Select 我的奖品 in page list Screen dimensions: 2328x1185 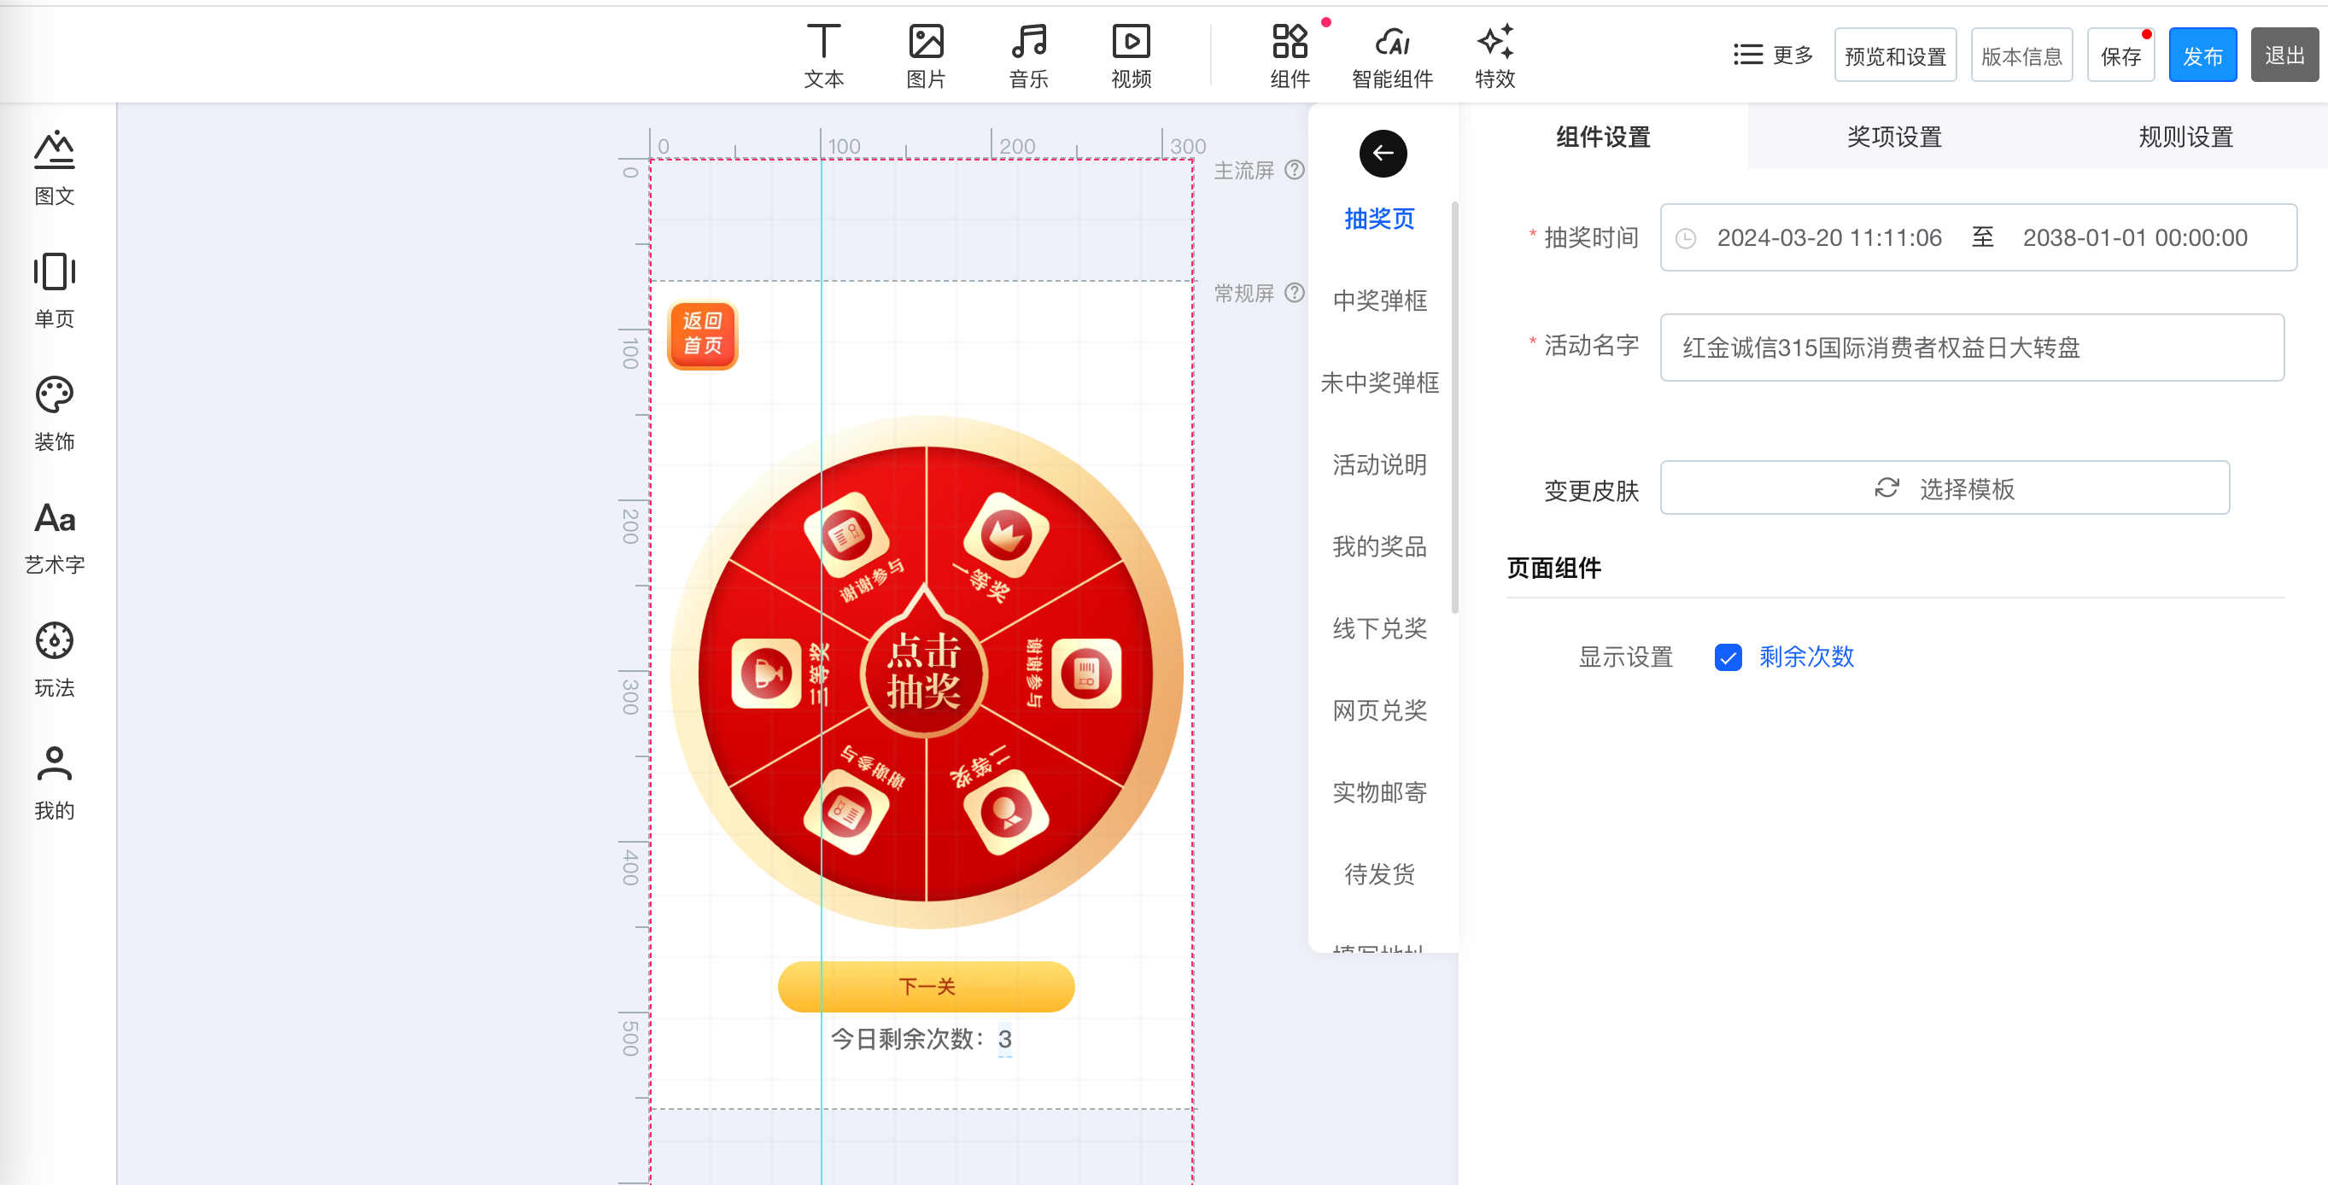coord(1379,546)
